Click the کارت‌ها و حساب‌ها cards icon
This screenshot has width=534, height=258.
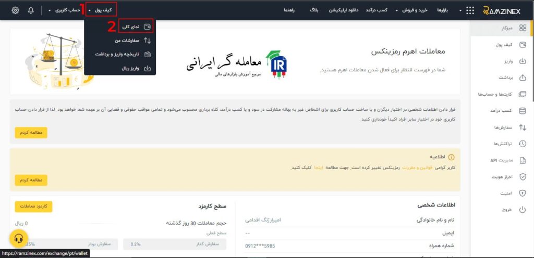[x=523, y=94]
